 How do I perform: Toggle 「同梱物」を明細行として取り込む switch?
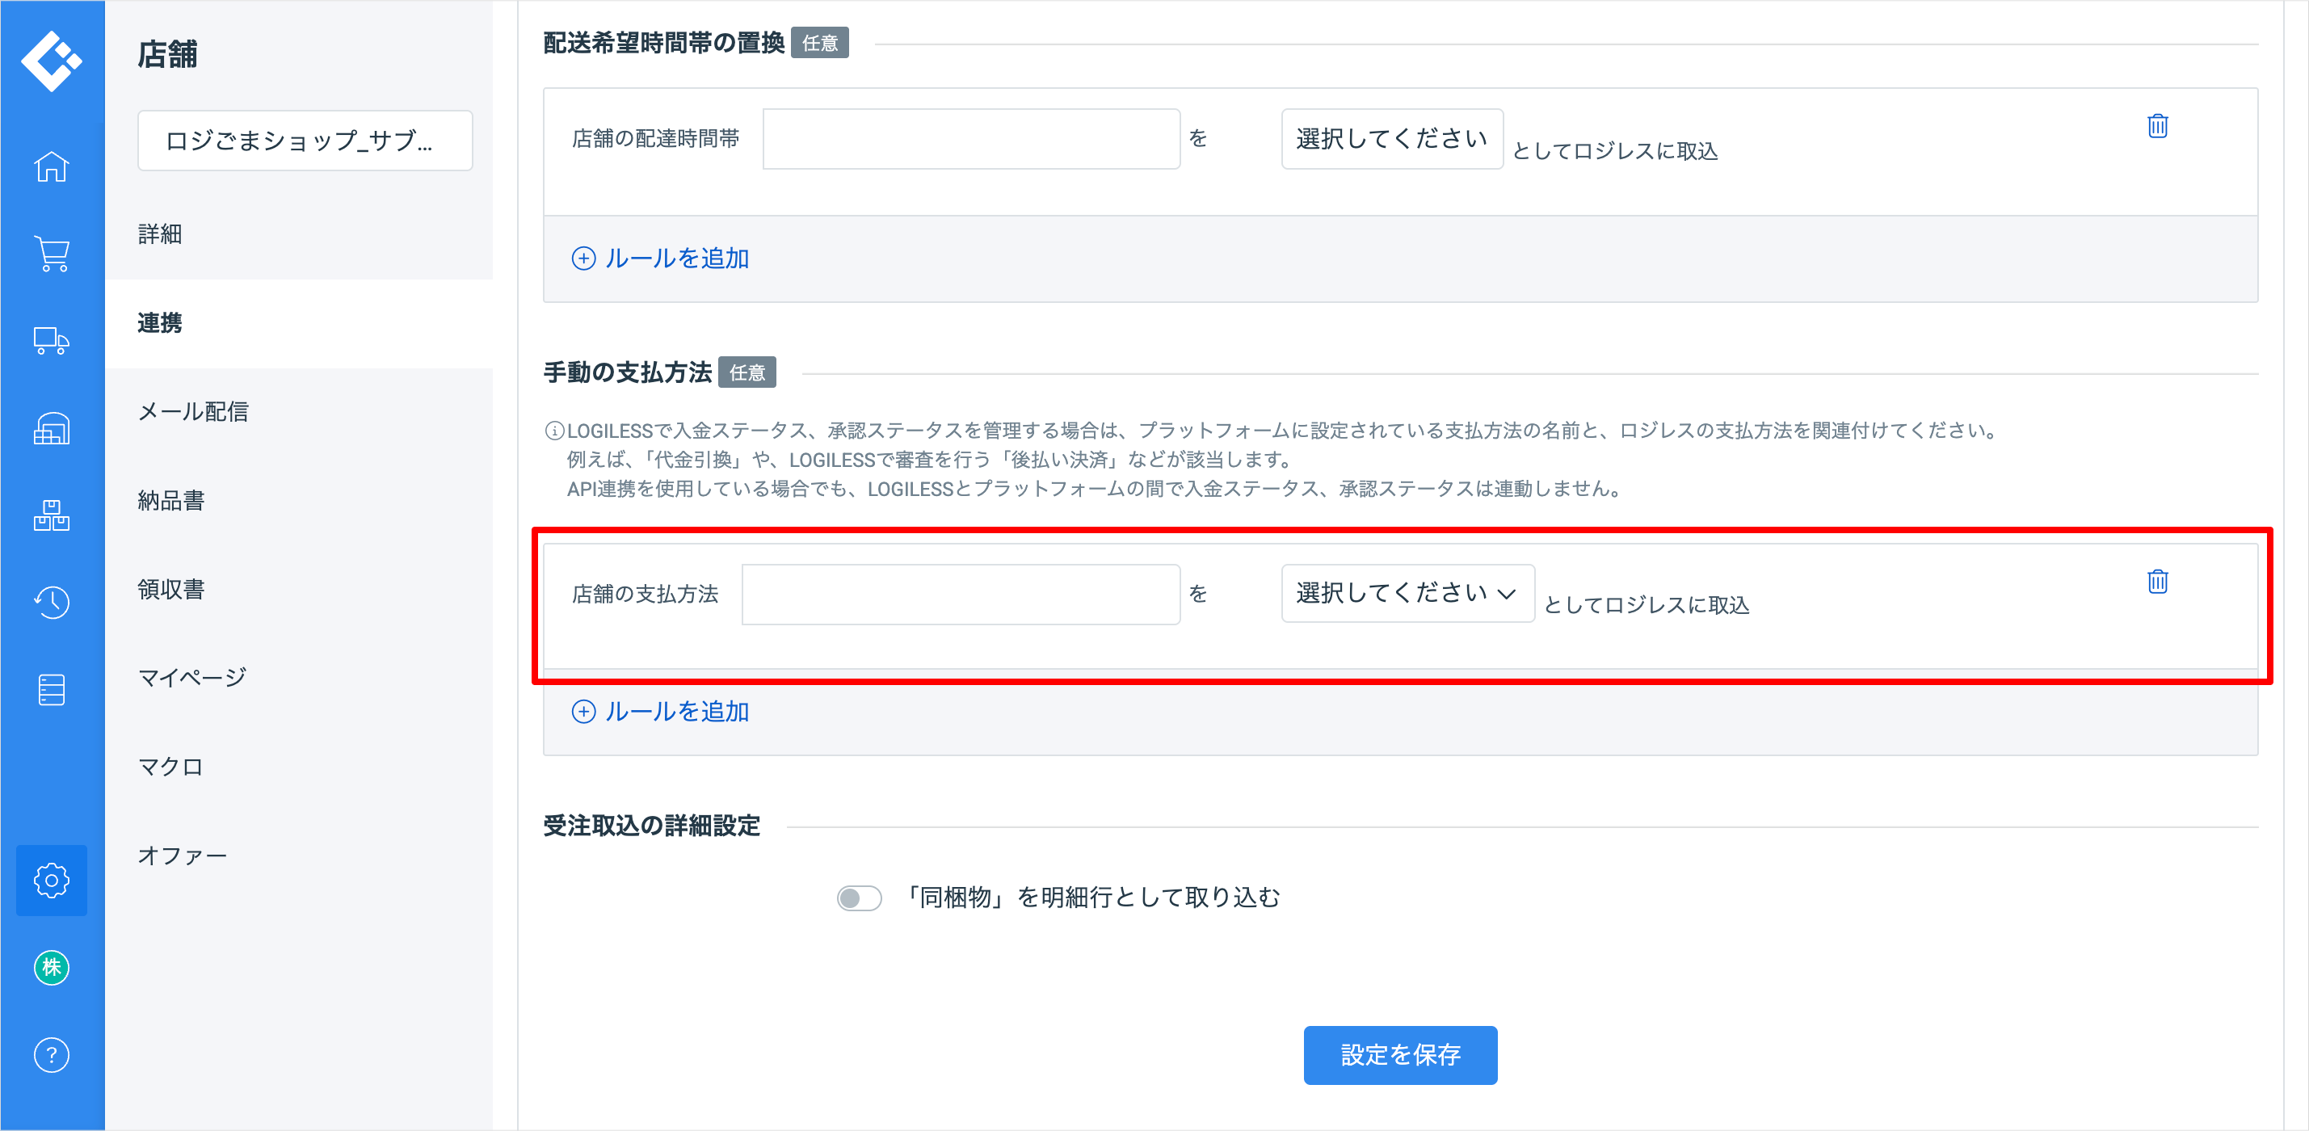click(x=859, y=898)
